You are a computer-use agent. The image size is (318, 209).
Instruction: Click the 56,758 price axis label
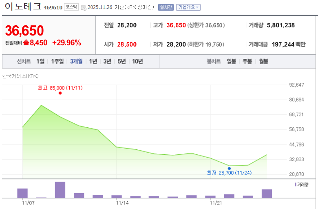(296, 129)
